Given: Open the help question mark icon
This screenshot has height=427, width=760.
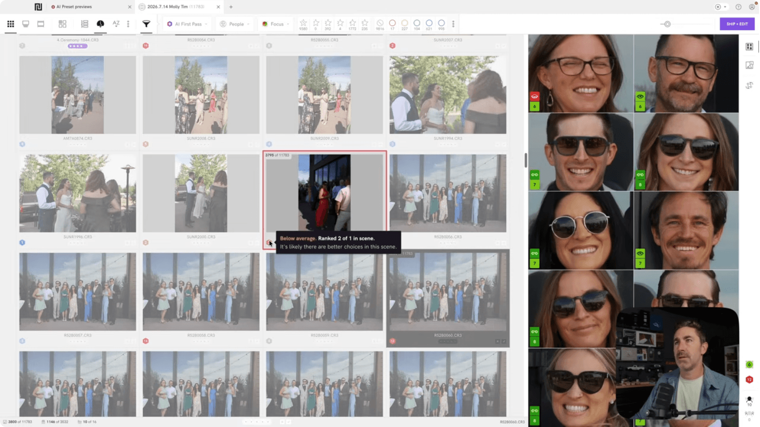Looking at the screenshot, I should [x=738, y=7].
